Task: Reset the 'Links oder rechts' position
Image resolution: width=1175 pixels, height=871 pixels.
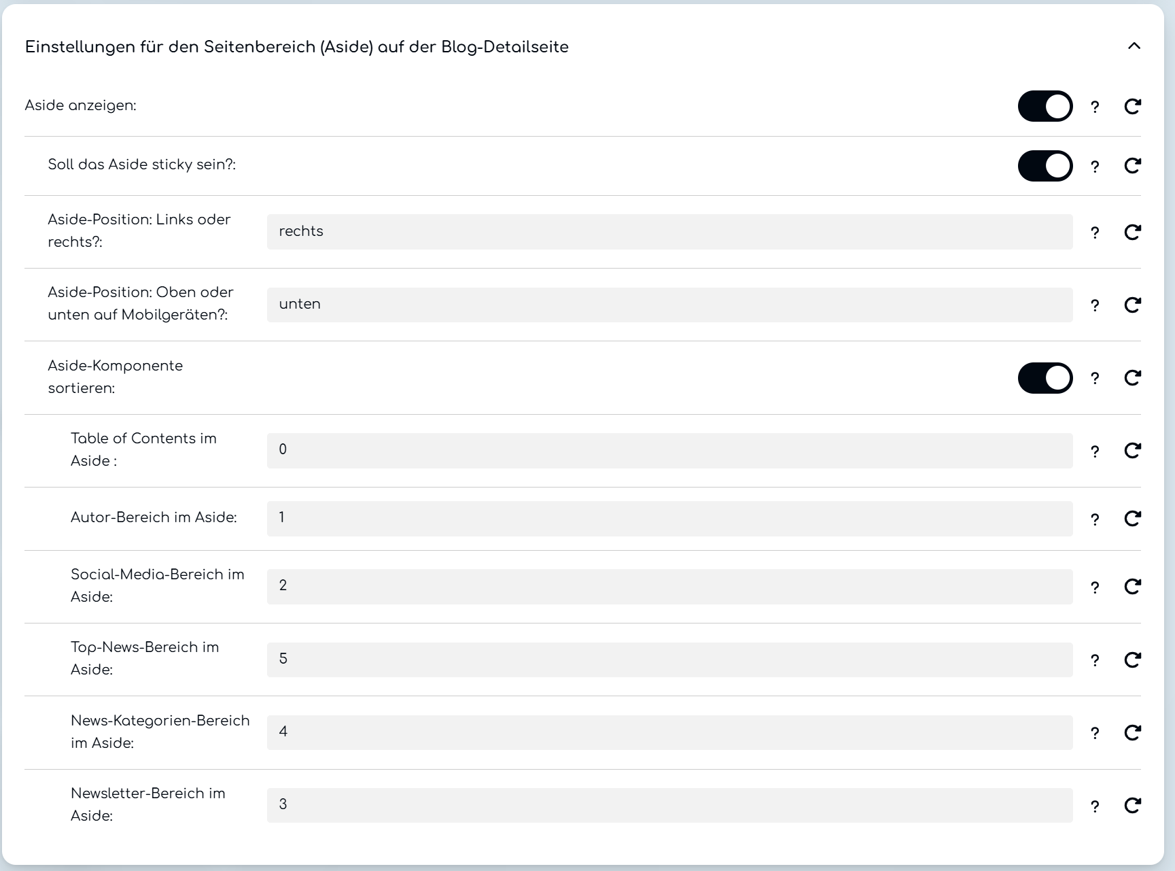Action: tap(1132, 232)
